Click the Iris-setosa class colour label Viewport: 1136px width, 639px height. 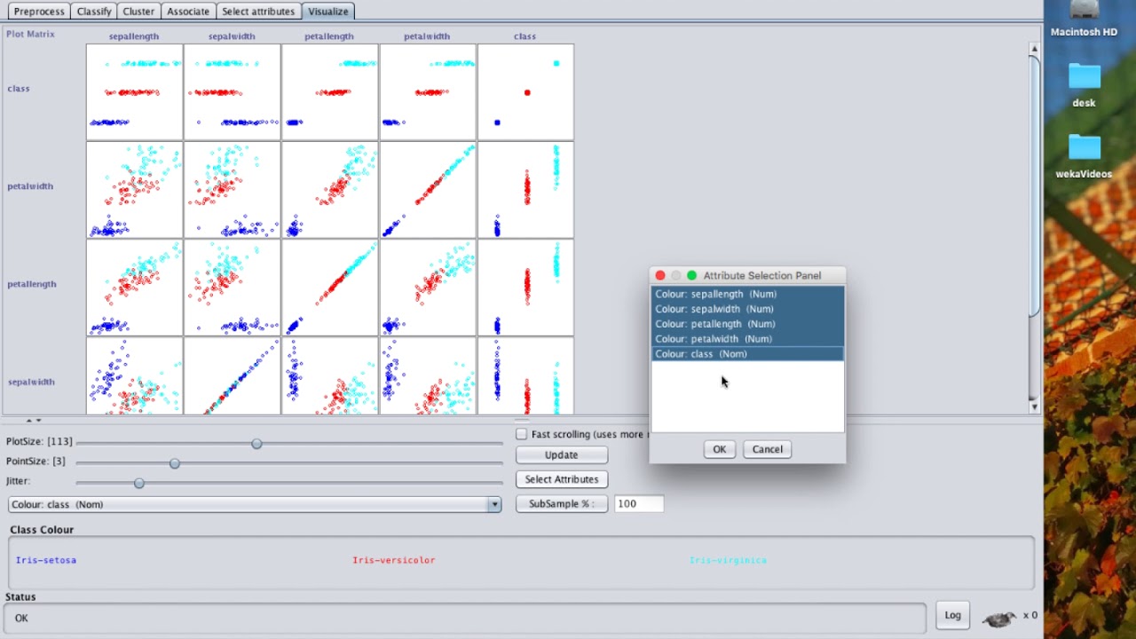coord(46,560)
